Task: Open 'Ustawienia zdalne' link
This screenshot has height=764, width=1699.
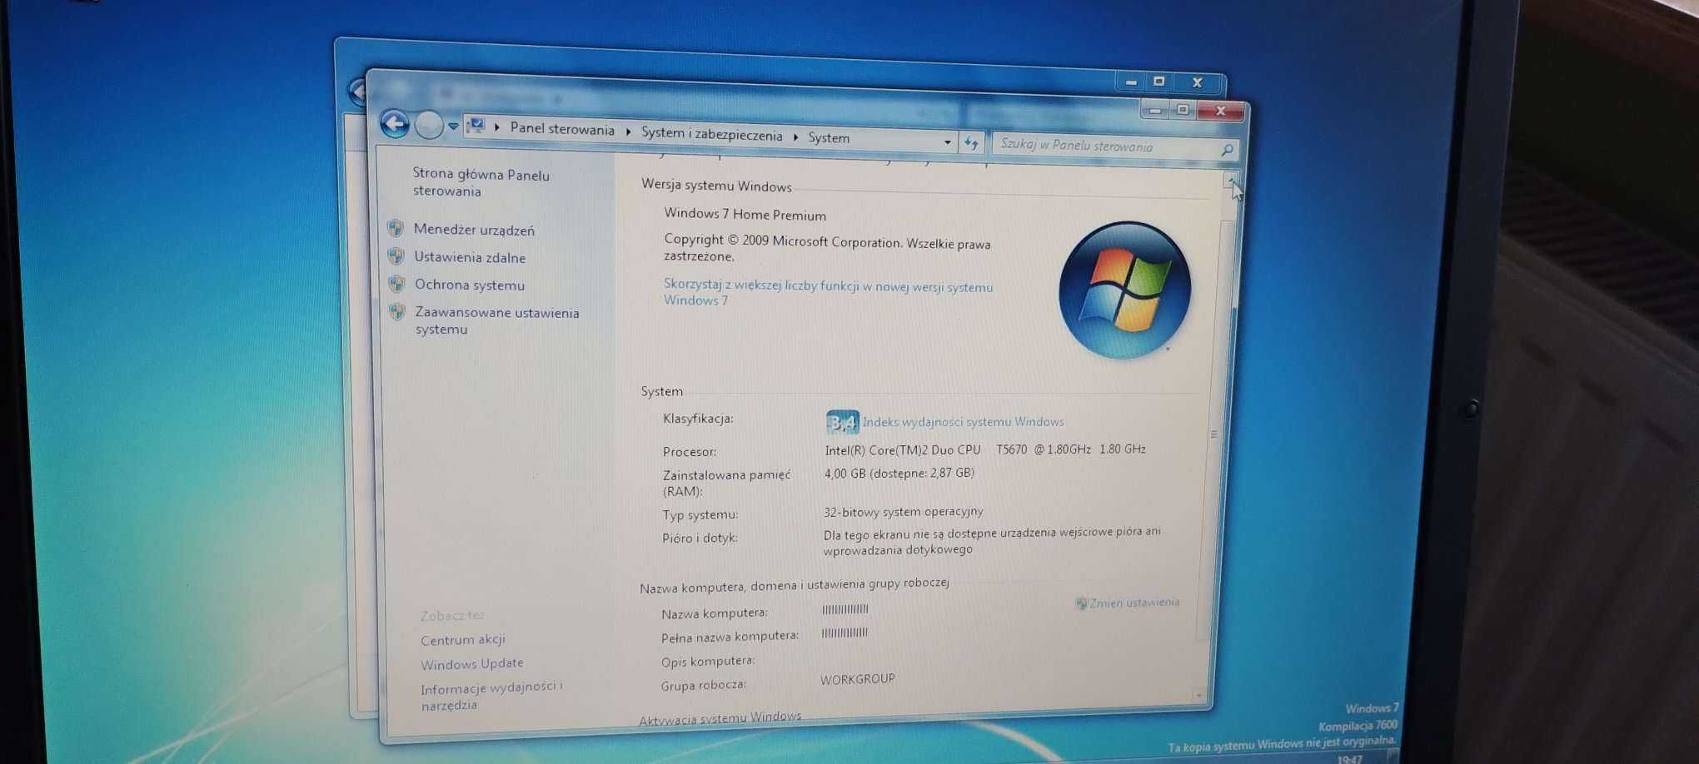Action: pos(470,257)
